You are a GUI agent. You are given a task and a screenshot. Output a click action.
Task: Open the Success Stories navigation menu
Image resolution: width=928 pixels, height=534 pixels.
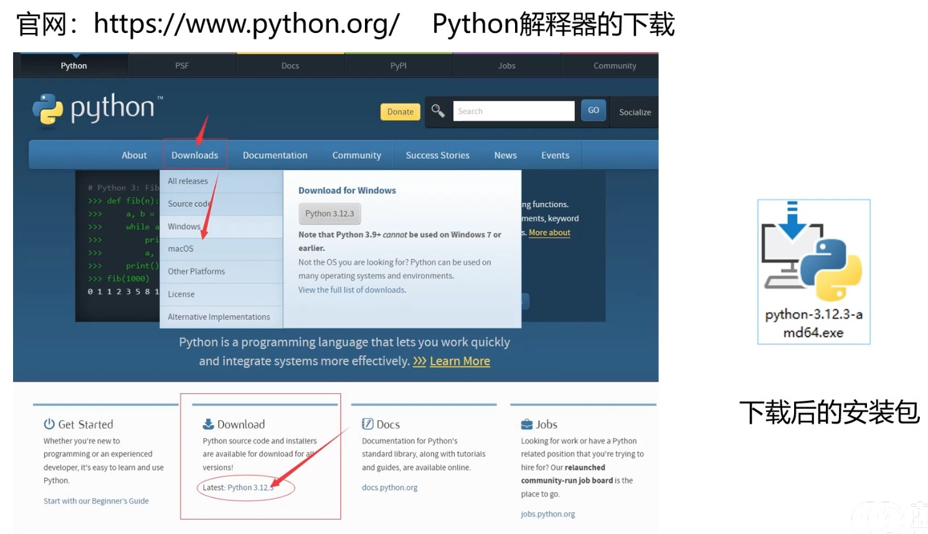[438, 155]
